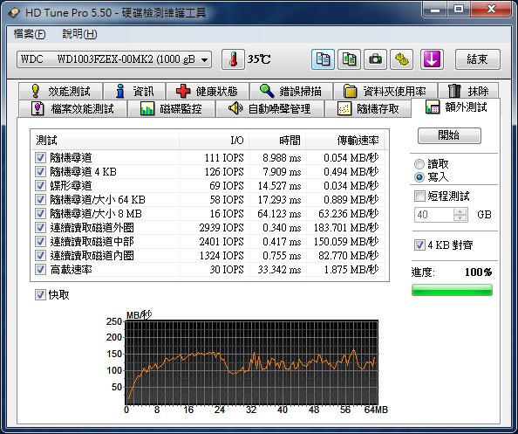The width and height of the screenshot is (518, 434).
Task: Click red cross icon on 健康狀態 tab
Action: 182,91
